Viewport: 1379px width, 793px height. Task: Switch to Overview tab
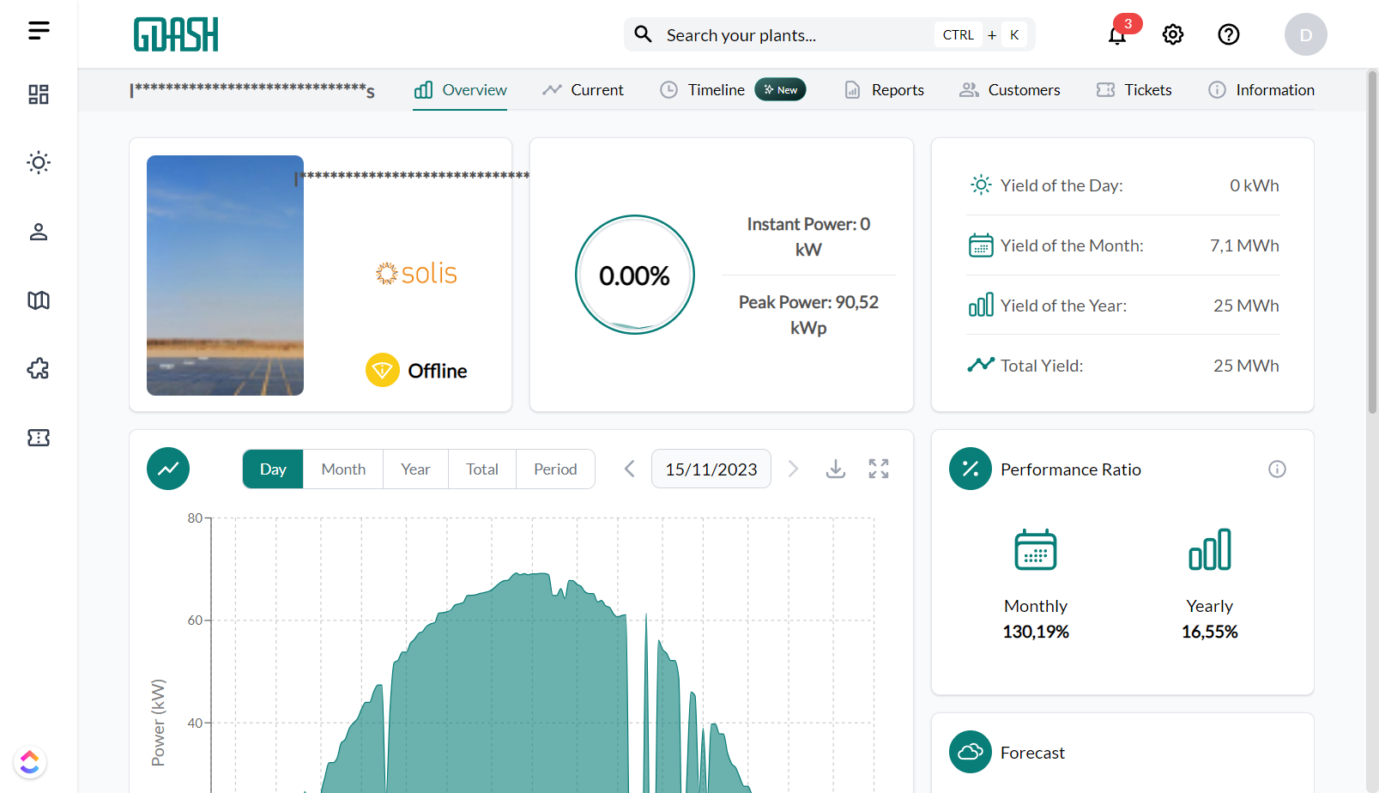point(460,90)
